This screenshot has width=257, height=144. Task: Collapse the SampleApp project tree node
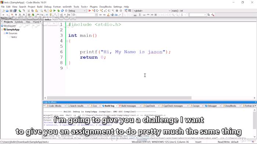(x=2, y=30)
